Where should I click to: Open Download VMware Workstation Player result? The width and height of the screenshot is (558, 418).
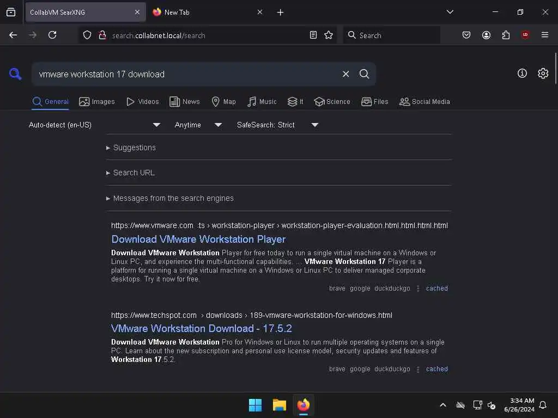[x=198, y=239]
